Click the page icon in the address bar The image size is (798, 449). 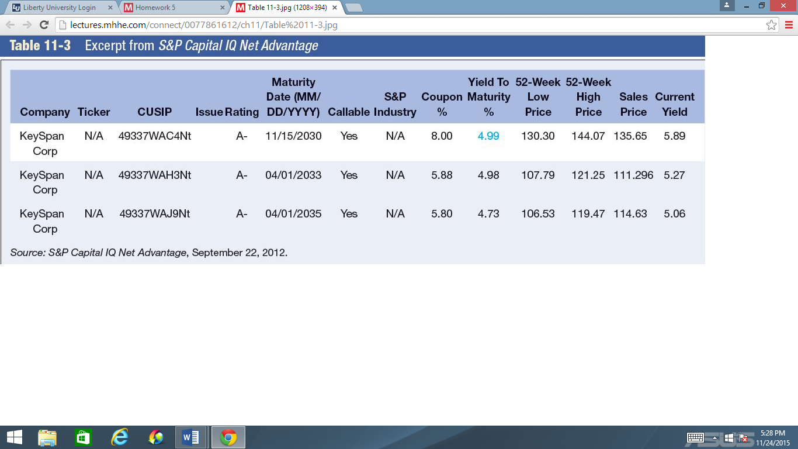tap(62, 25)
